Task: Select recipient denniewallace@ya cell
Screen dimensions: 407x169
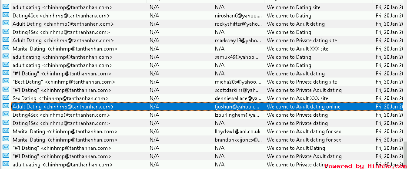Action: 238,98
